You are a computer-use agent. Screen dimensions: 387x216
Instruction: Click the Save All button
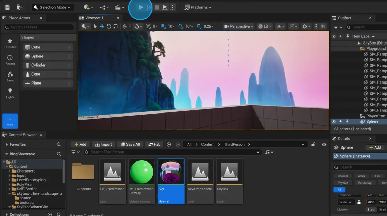click(x=130, y=144)
